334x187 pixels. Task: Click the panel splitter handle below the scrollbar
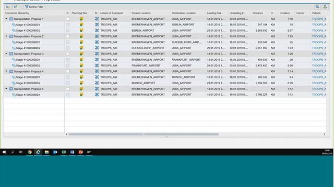coord(166,137)
